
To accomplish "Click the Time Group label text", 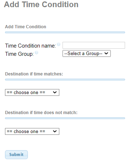I will [19, 54].
